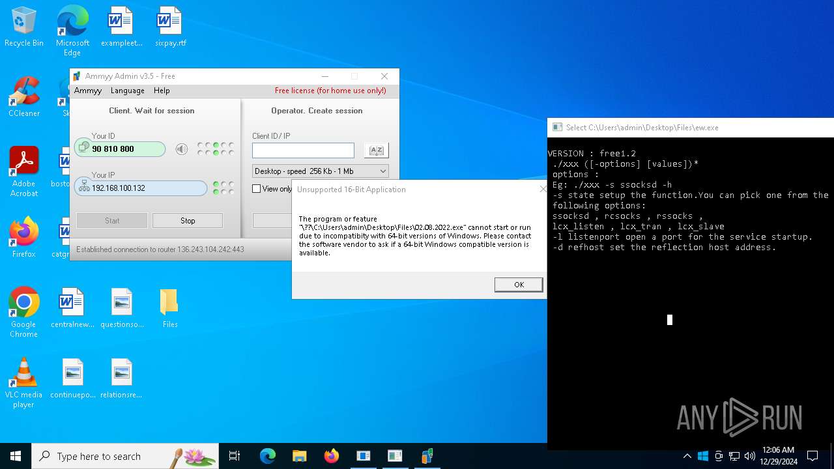
Task: Open the Help menu in Ammyy Admin
Action: tap(162, 91)
